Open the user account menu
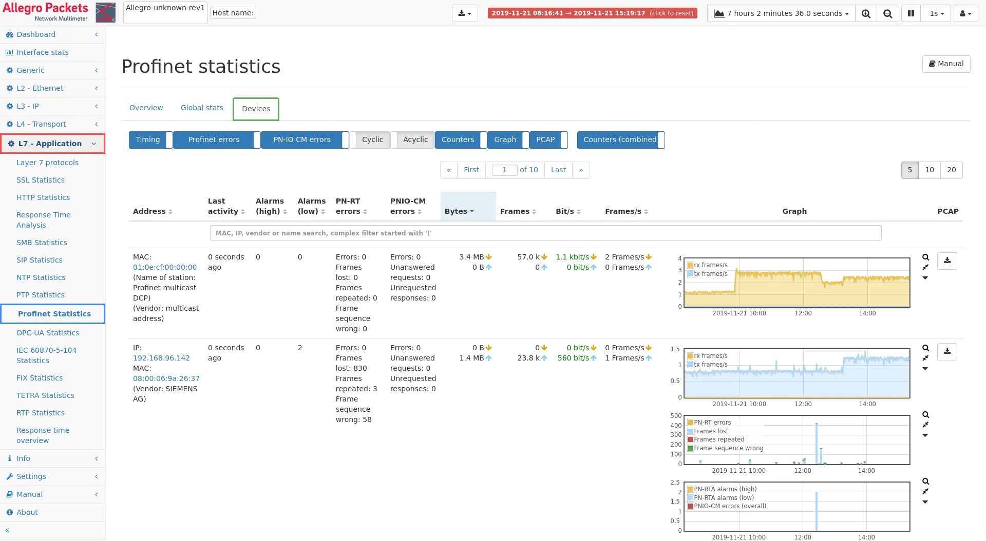 pos(965,13)
